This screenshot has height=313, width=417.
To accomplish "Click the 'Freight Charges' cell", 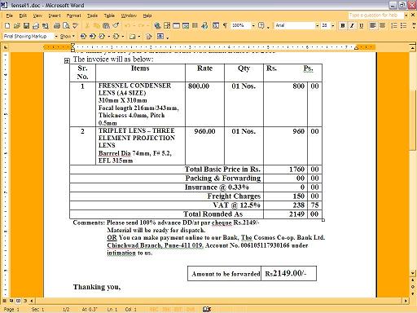I will click(166, 196).
